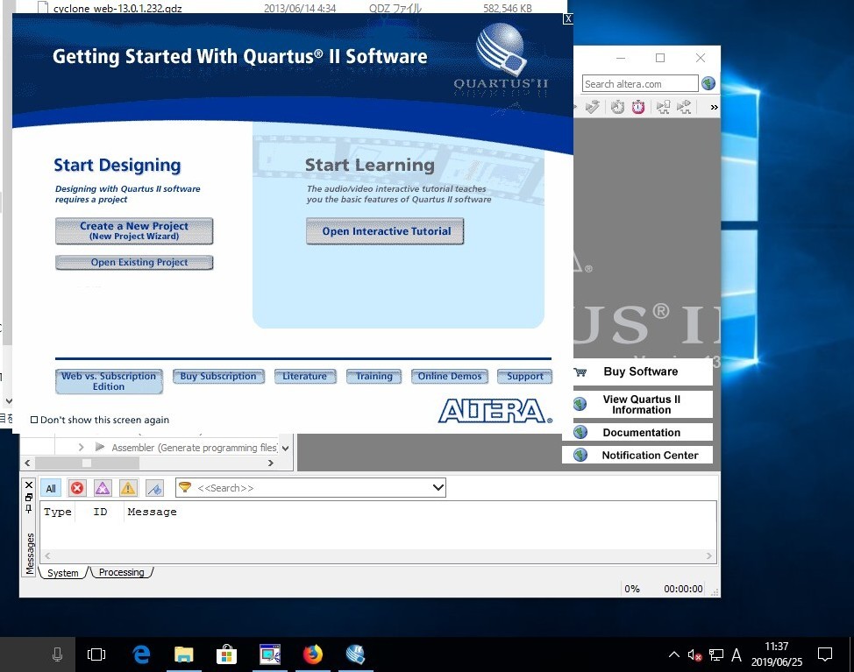Click the Tasks pane scroll left arrow

point(28,463)
